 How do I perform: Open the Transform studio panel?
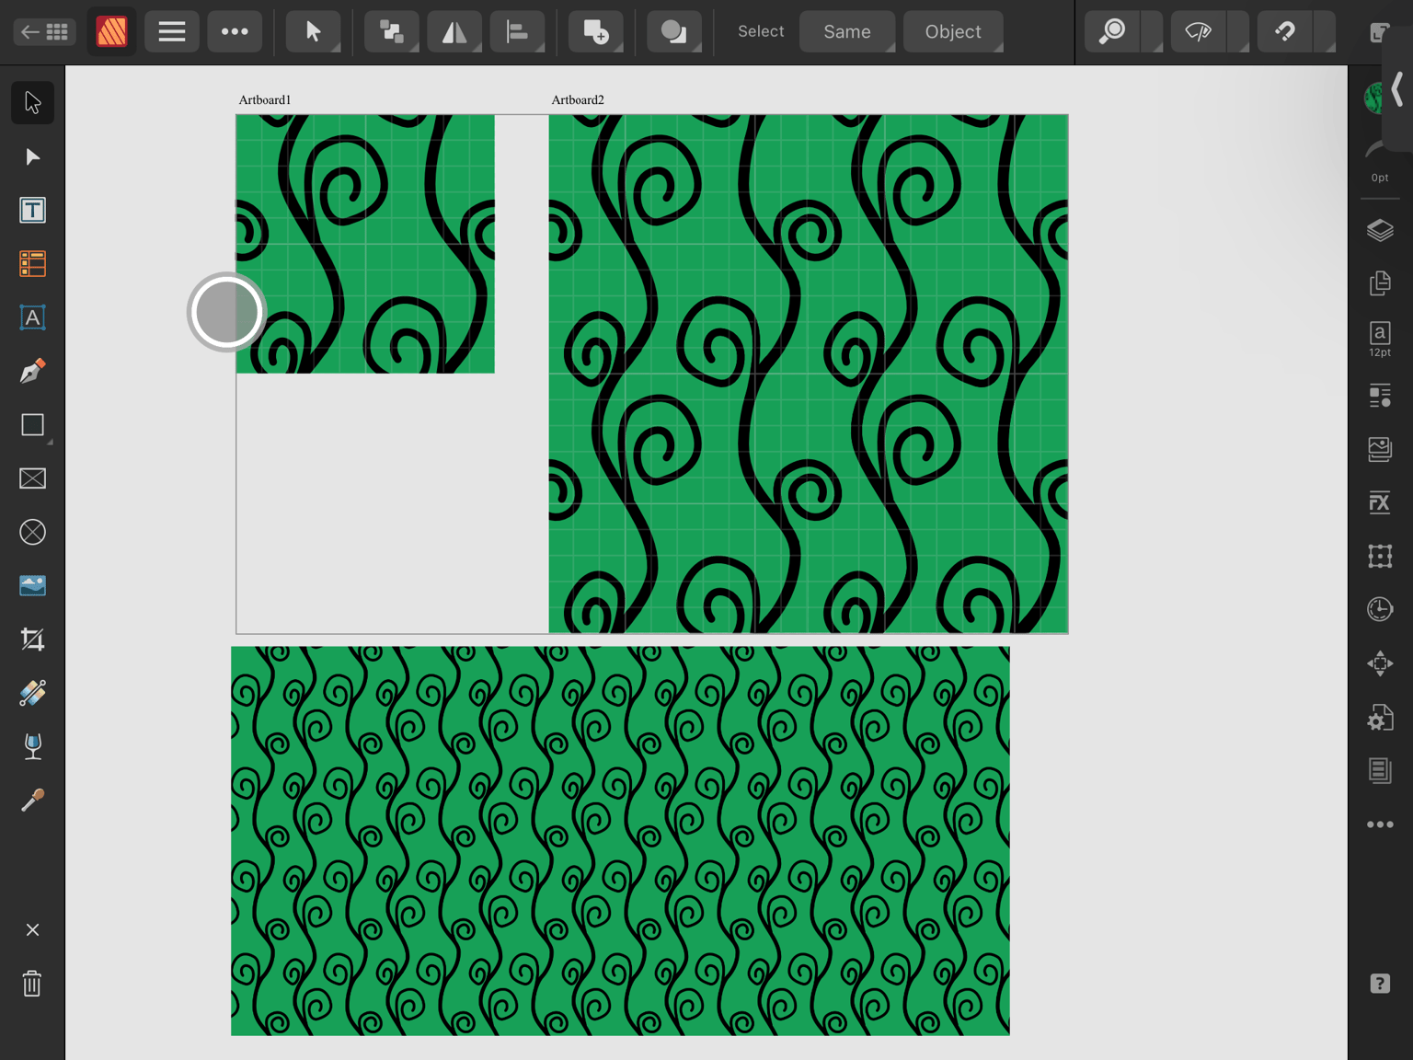click(x=1380, y=556)
